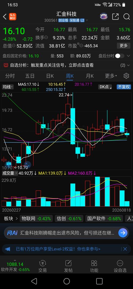
Task: Tap the 更多 button beside 市盈
Action: point(124,46)
